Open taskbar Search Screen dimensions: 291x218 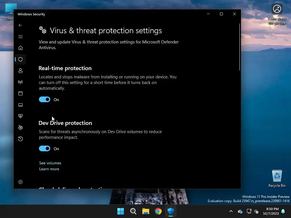click(133, 211)
